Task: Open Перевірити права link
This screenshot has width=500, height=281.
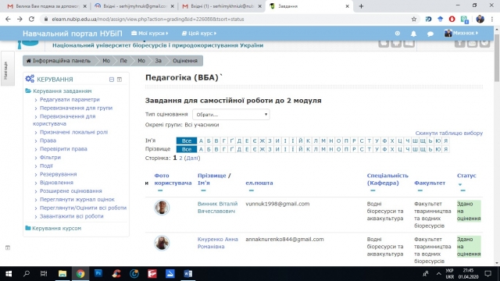Action: tap(63, 149)
